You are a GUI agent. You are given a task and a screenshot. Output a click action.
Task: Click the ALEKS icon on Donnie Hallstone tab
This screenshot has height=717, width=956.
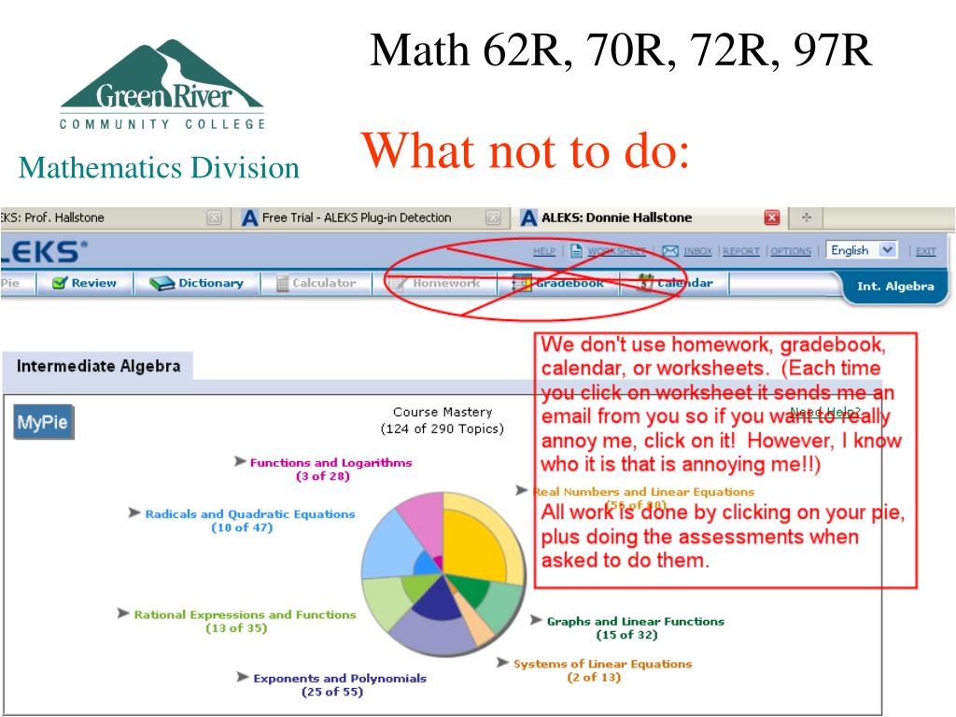[x=528, y=218]
